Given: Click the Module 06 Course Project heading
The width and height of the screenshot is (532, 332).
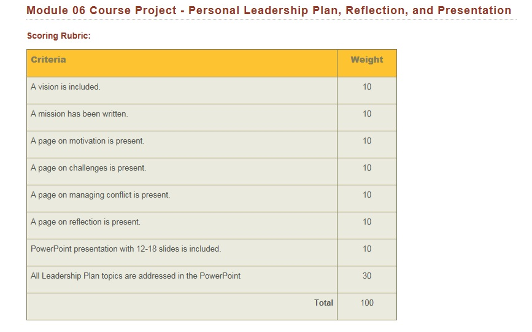Looking at the screenshot, I should coord(269,10).
